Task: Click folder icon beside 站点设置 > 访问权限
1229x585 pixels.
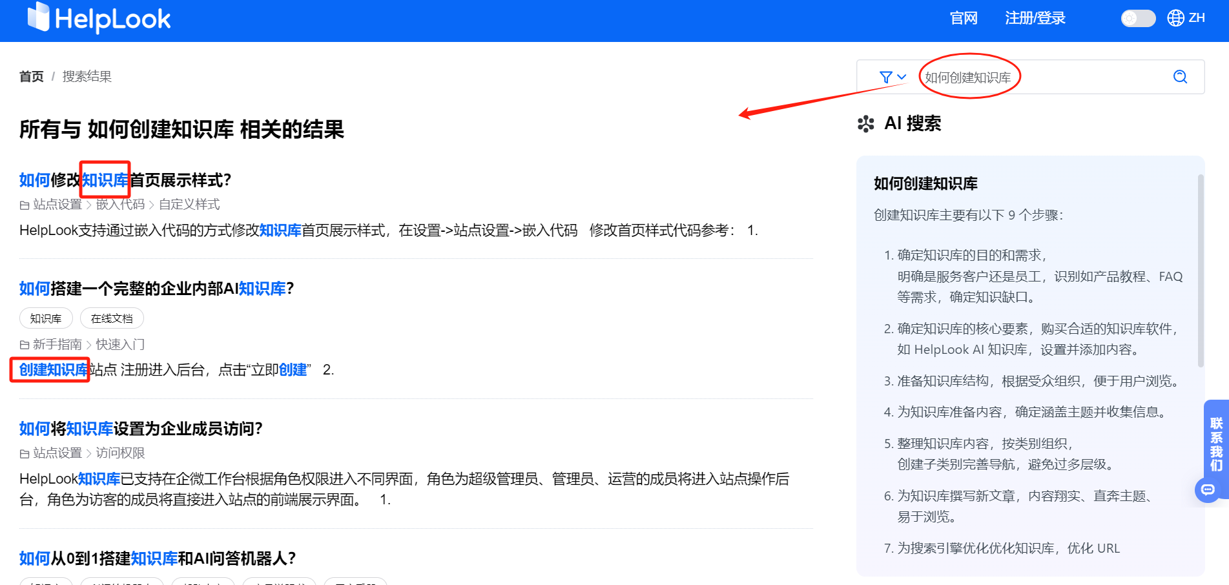Action: coord(25,454)
